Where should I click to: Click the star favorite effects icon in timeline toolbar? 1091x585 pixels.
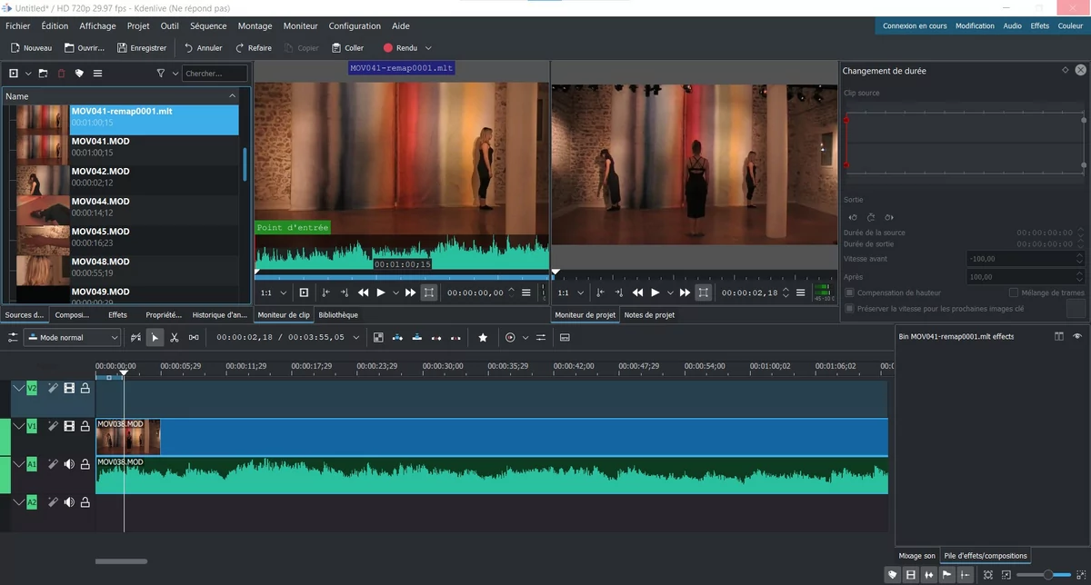pos(483,337)
